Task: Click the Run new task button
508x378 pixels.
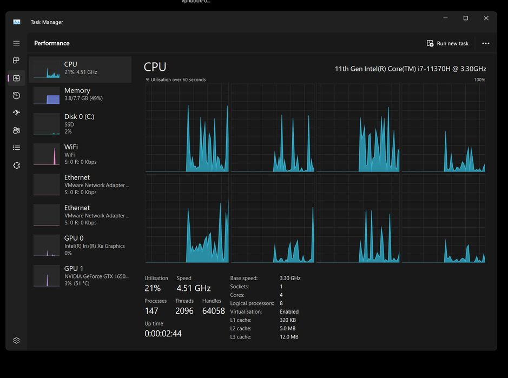Action: click(x=447, y=43)
